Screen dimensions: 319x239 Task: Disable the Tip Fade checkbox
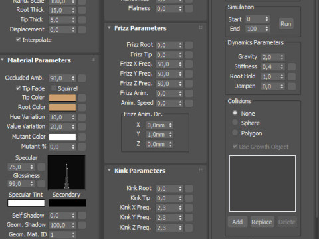tap(18, 88)
